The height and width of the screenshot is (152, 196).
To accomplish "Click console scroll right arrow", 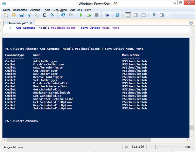I will tap(187, 140).
